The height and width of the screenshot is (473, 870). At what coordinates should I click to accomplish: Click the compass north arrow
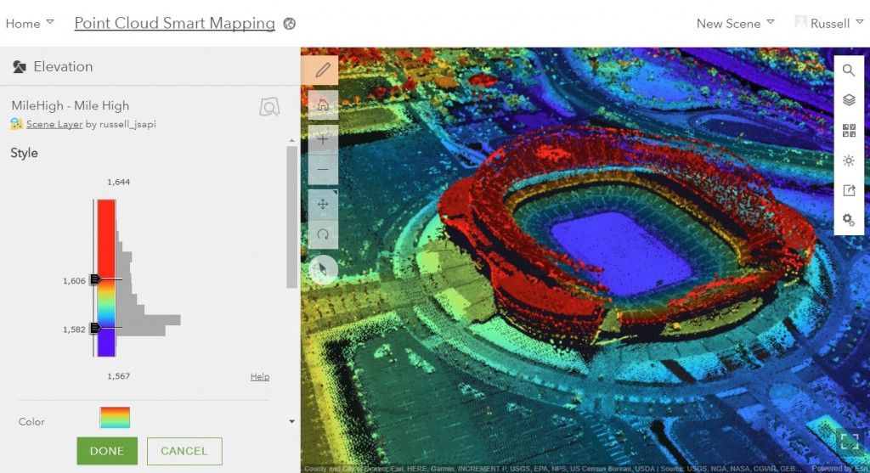pos(322,270)
